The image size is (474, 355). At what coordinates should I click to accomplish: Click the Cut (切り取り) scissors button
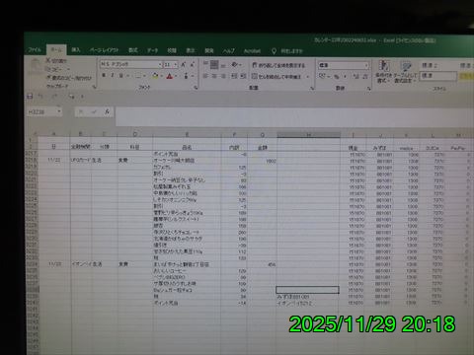pos(56,61)
